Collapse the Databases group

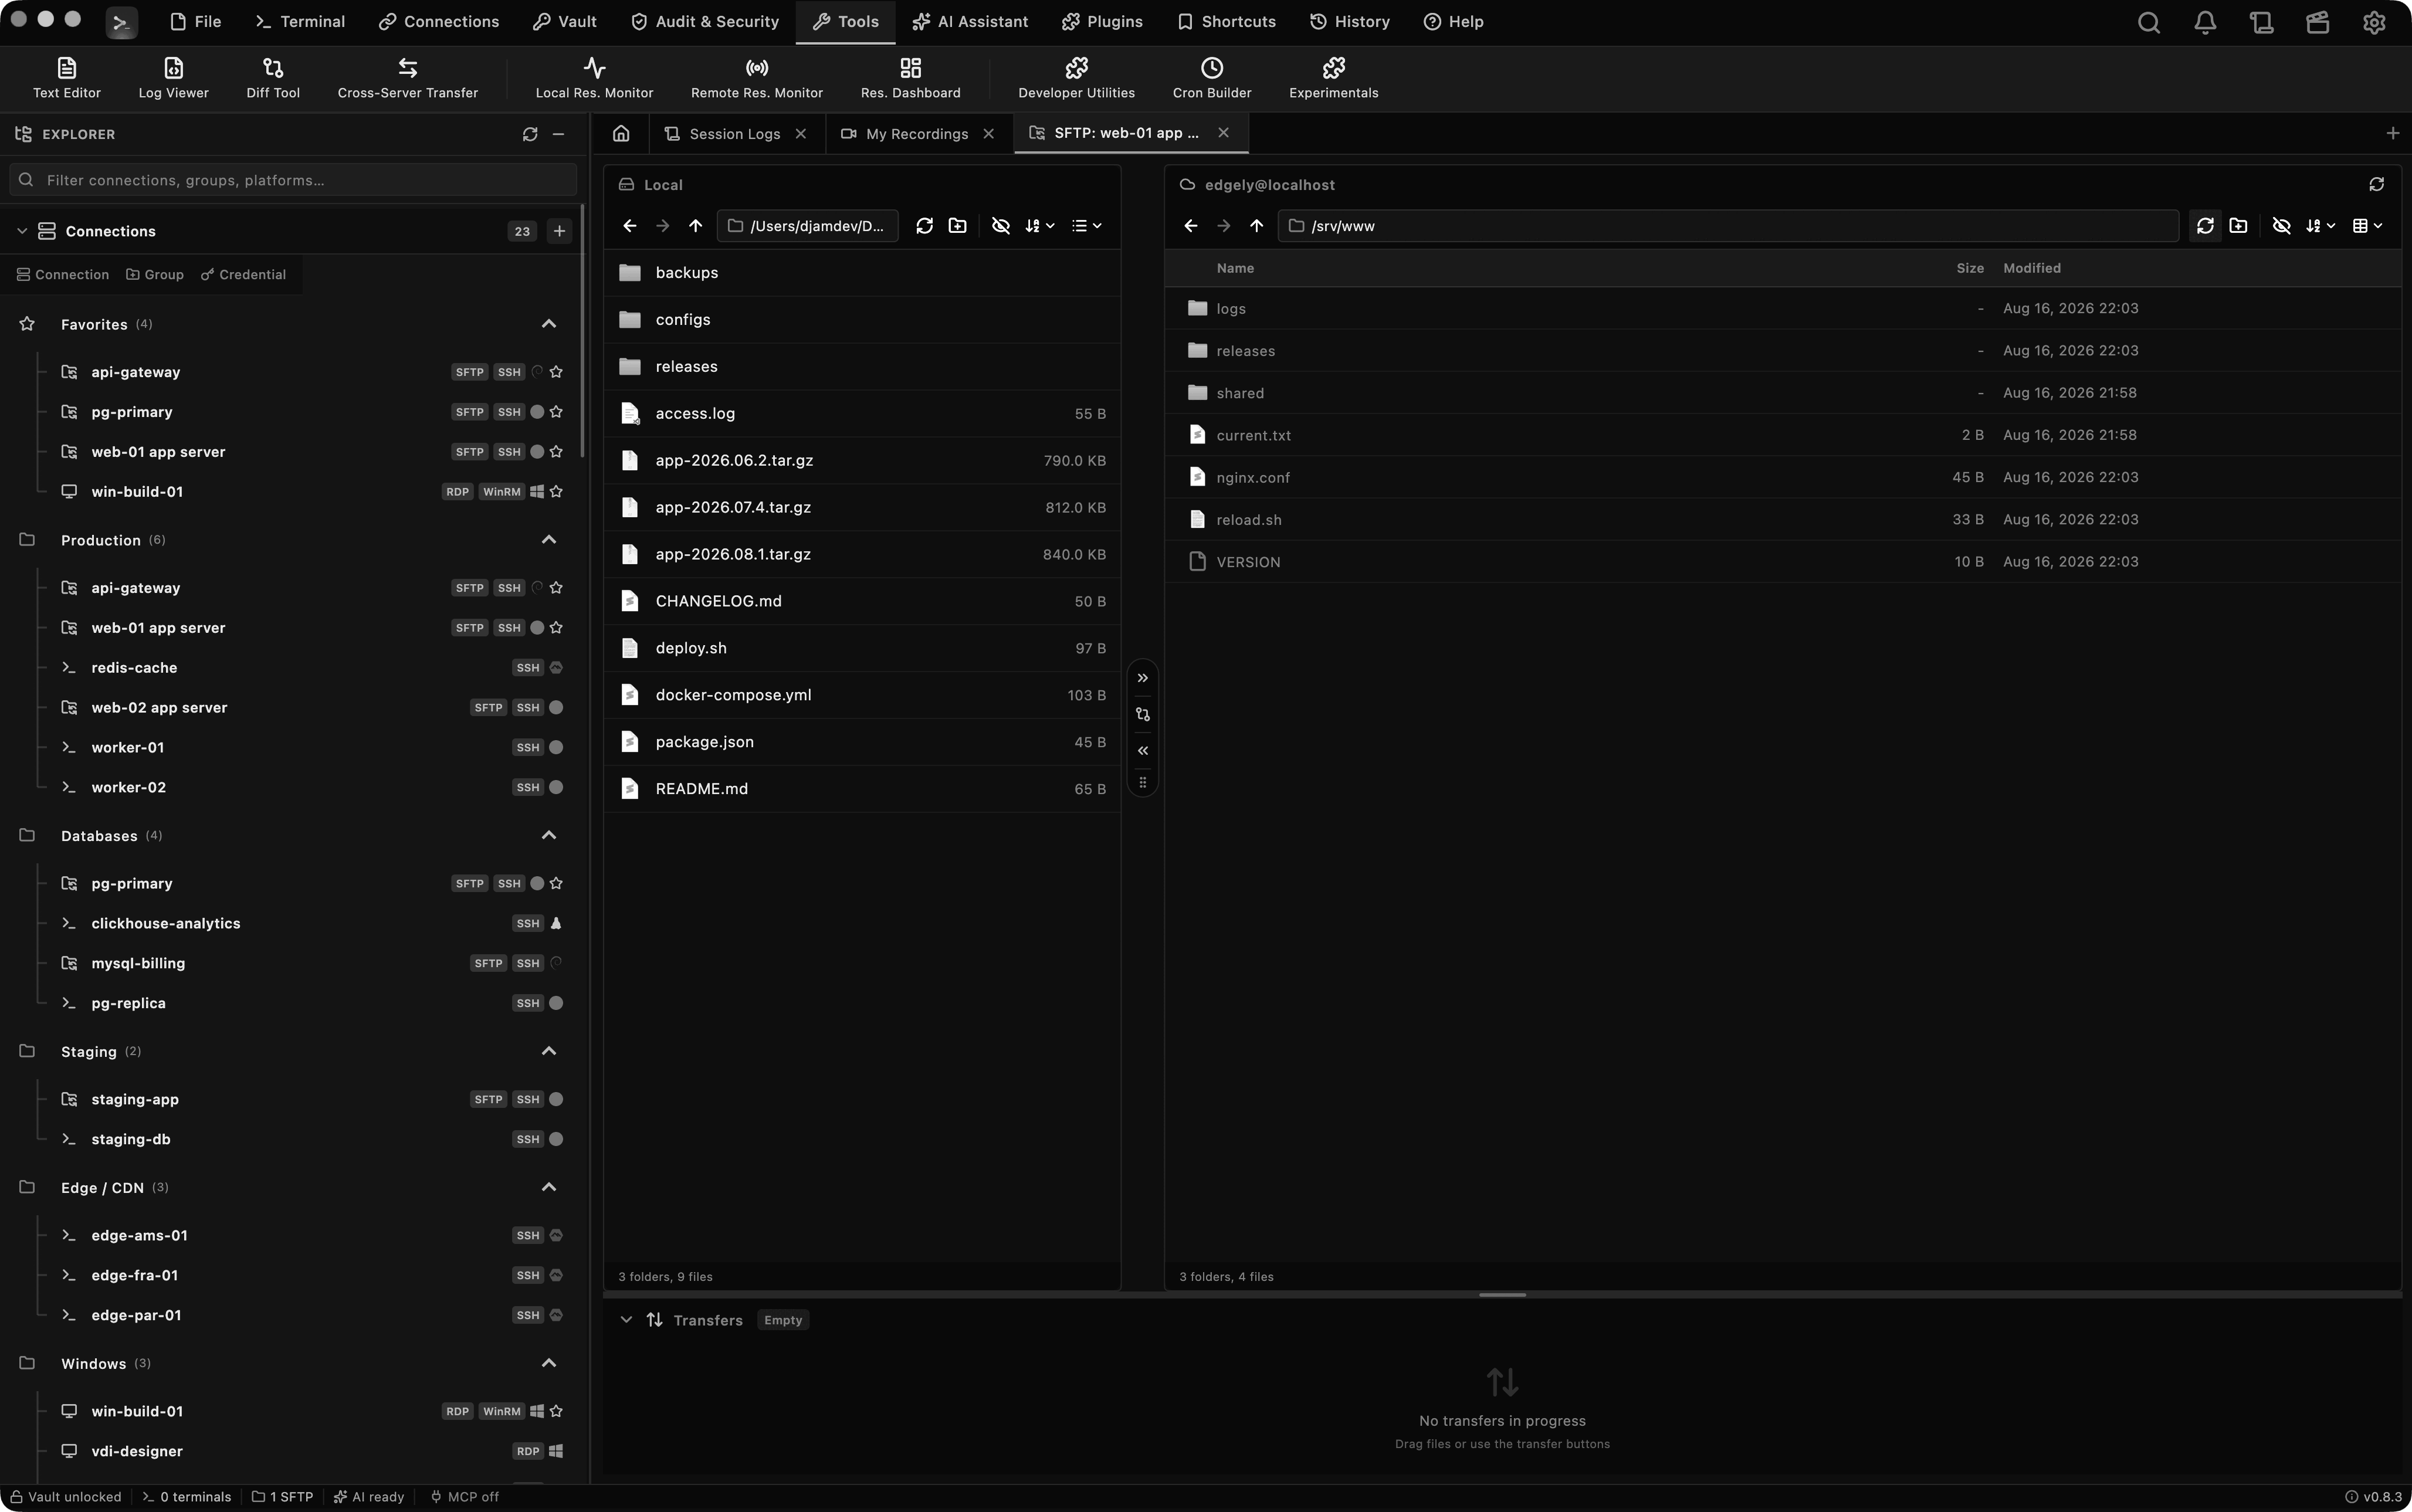point(548,835)
